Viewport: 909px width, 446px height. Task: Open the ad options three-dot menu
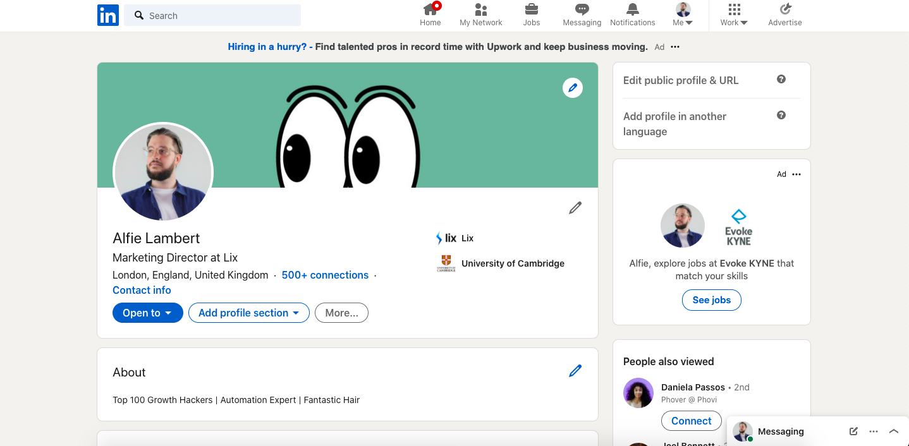[796, 174]
